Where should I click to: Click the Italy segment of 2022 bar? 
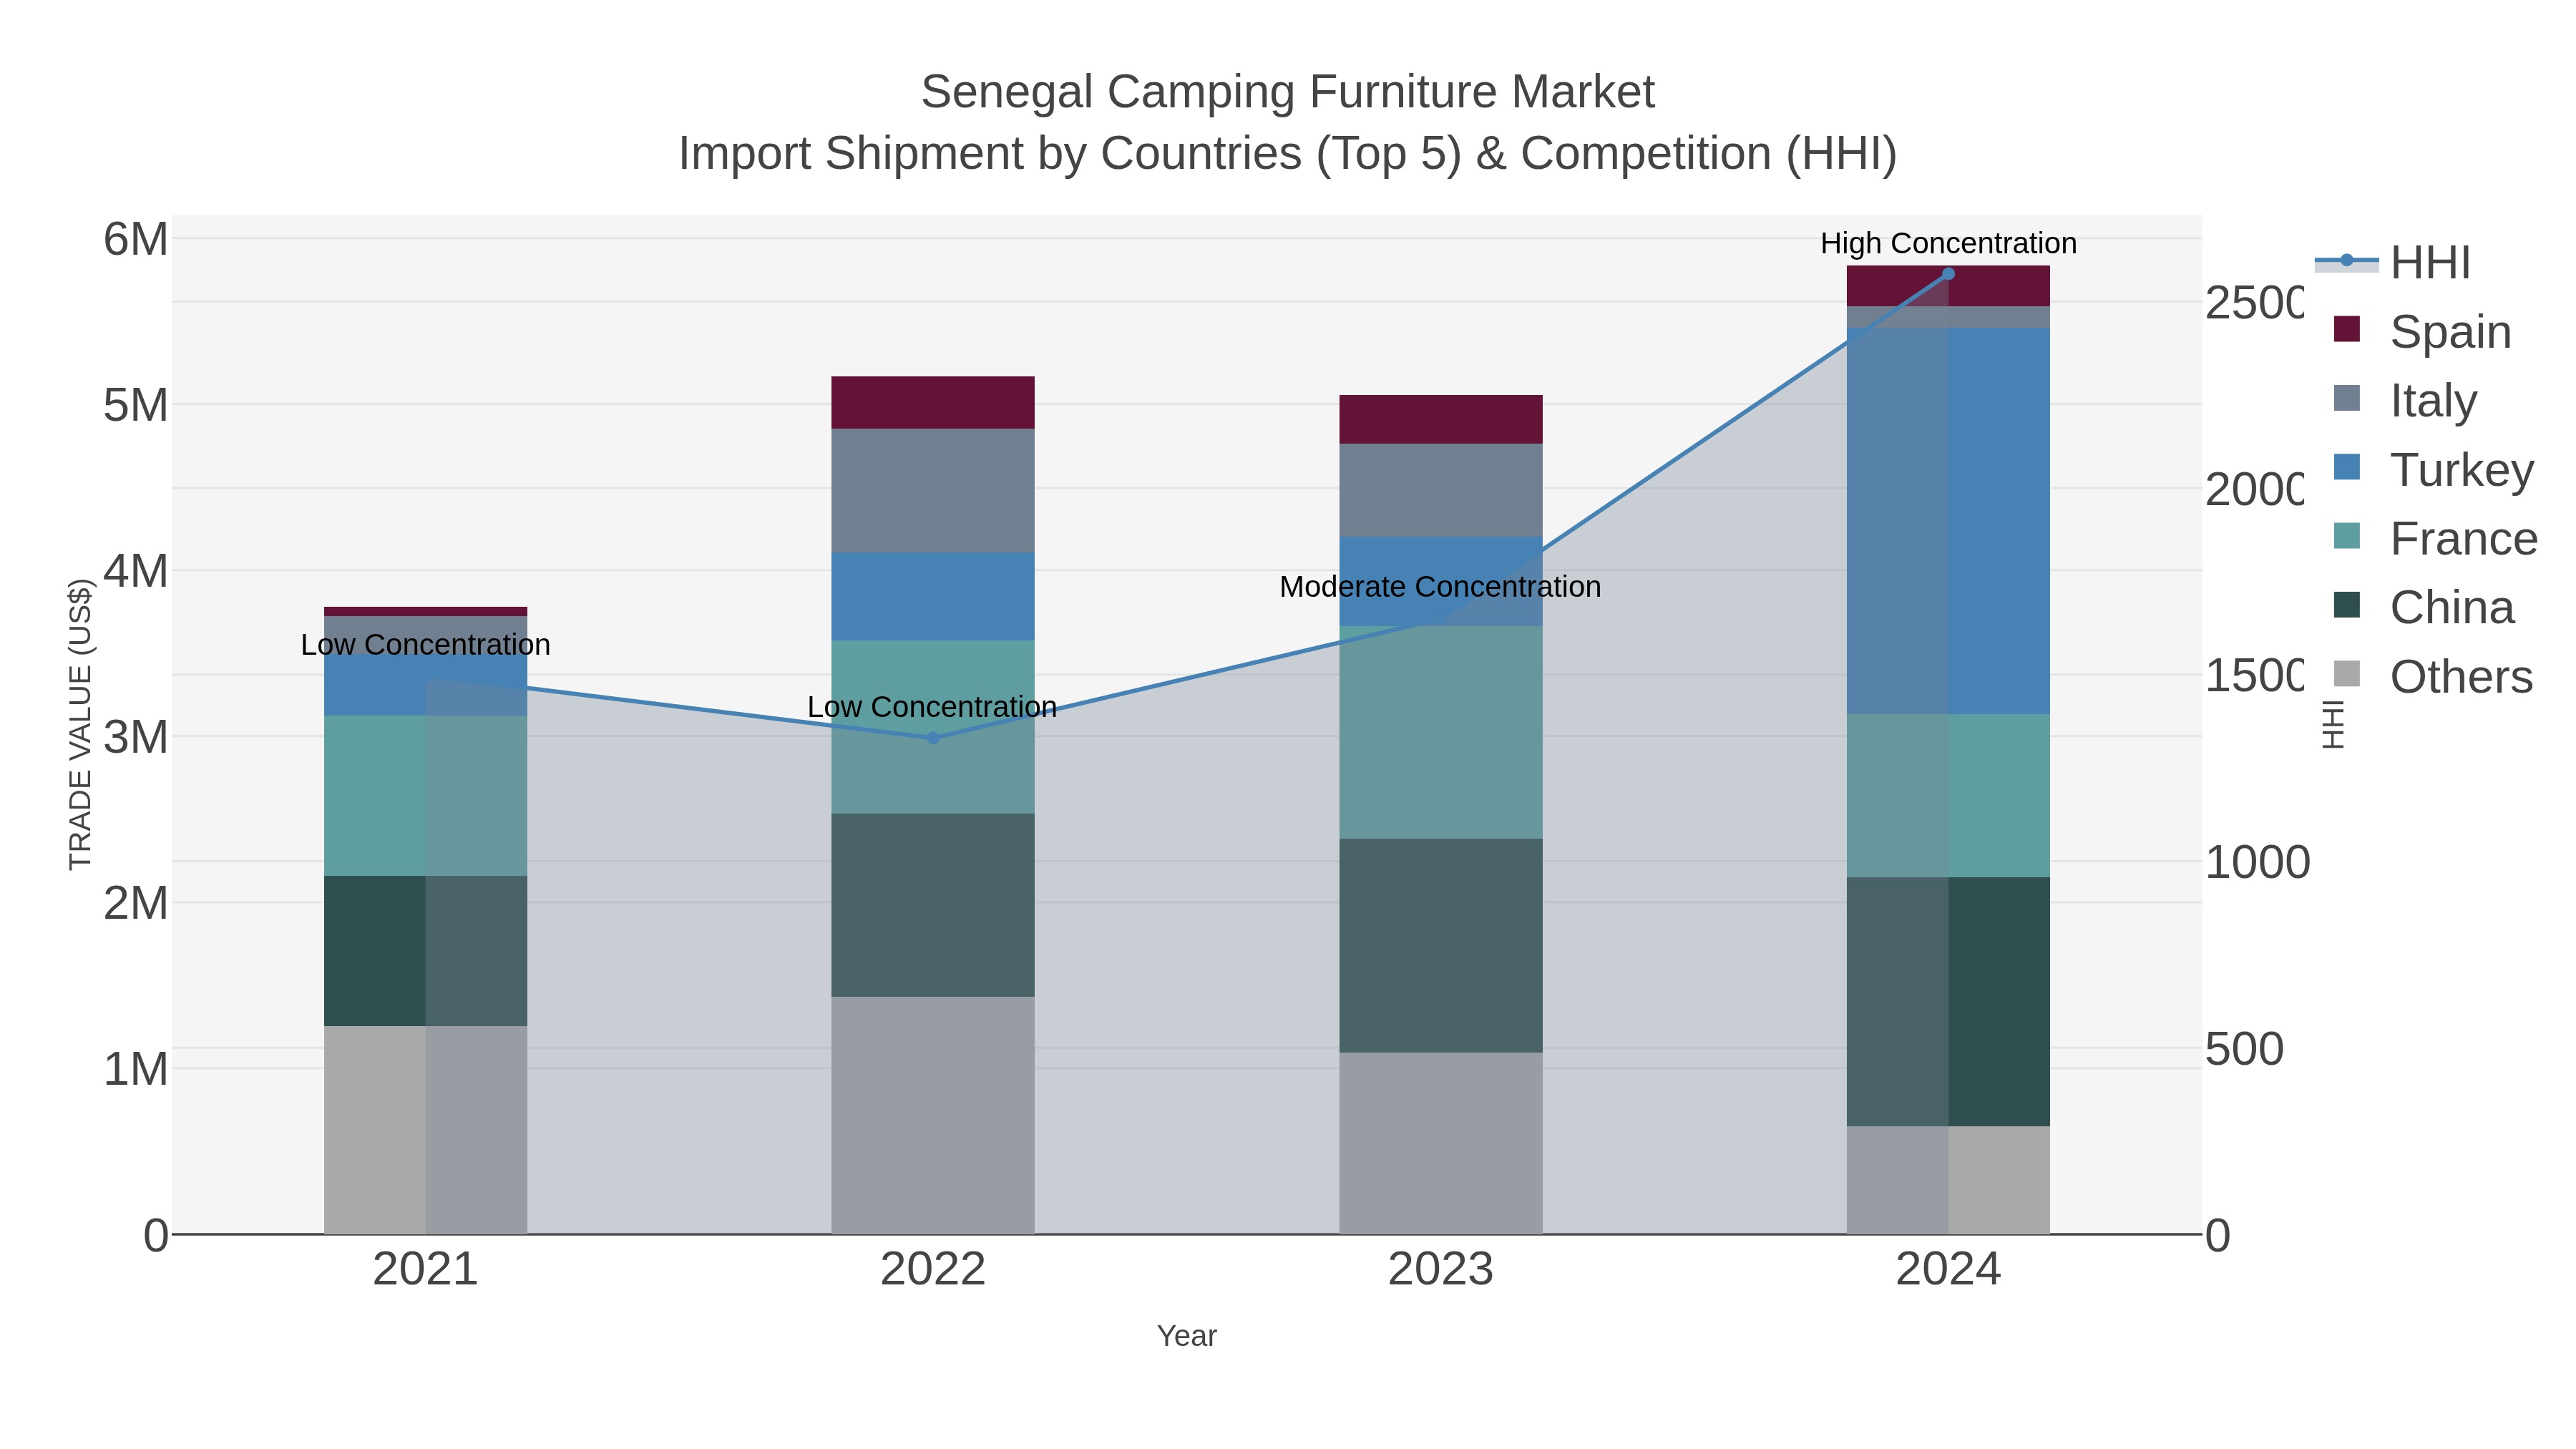[x=933, y=491]
